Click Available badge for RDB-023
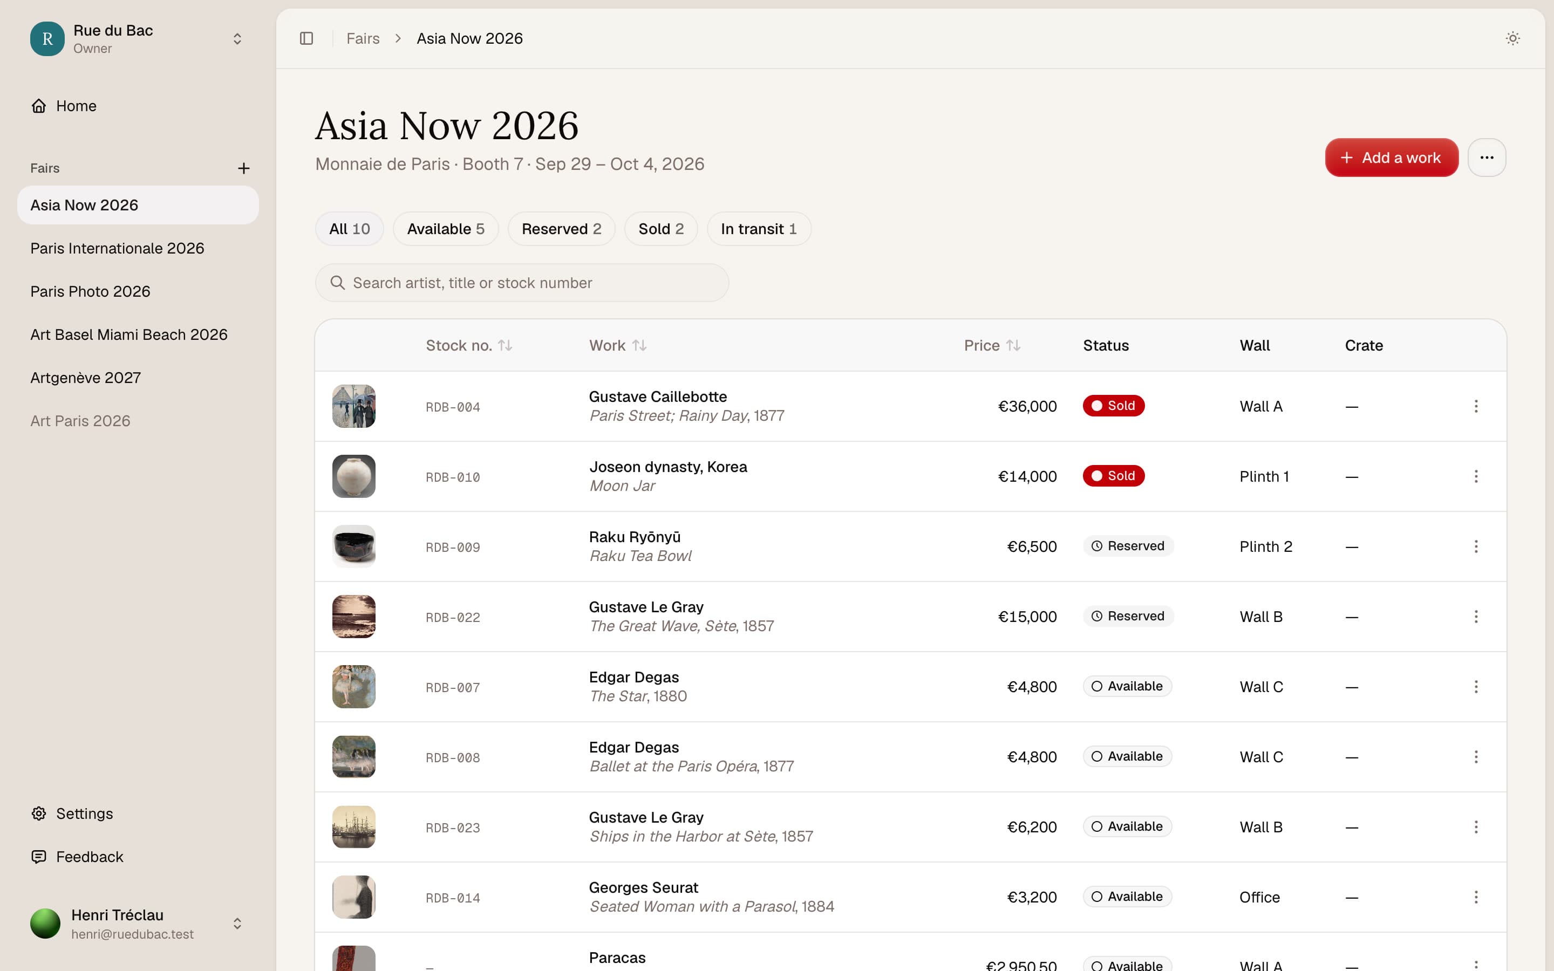This screenshot has height=971, width=1554. coord(1128,826)
